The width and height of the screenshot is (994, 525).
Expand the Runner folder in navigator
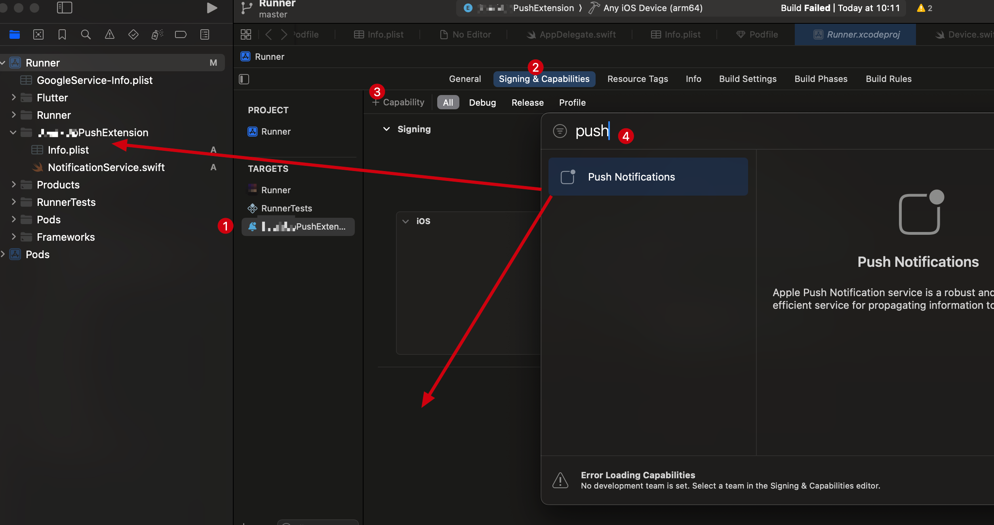coord(13,115)
